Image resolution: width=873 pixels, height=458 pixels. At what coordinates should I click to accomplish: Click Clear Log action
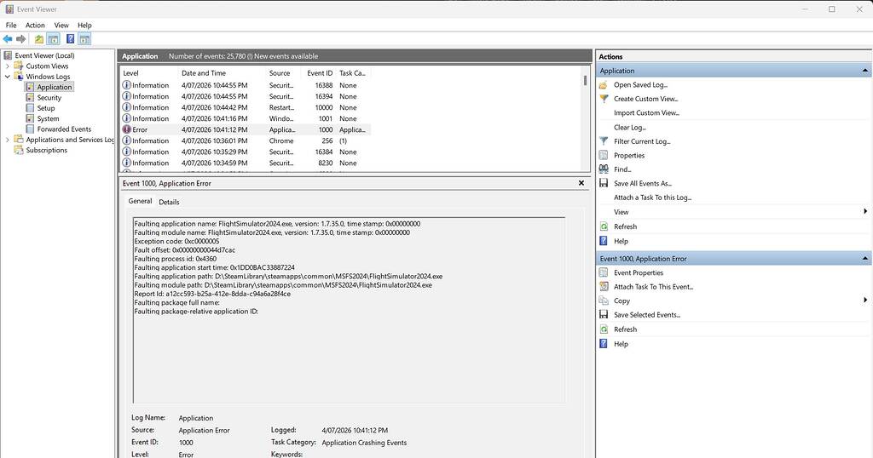[630, 128]
